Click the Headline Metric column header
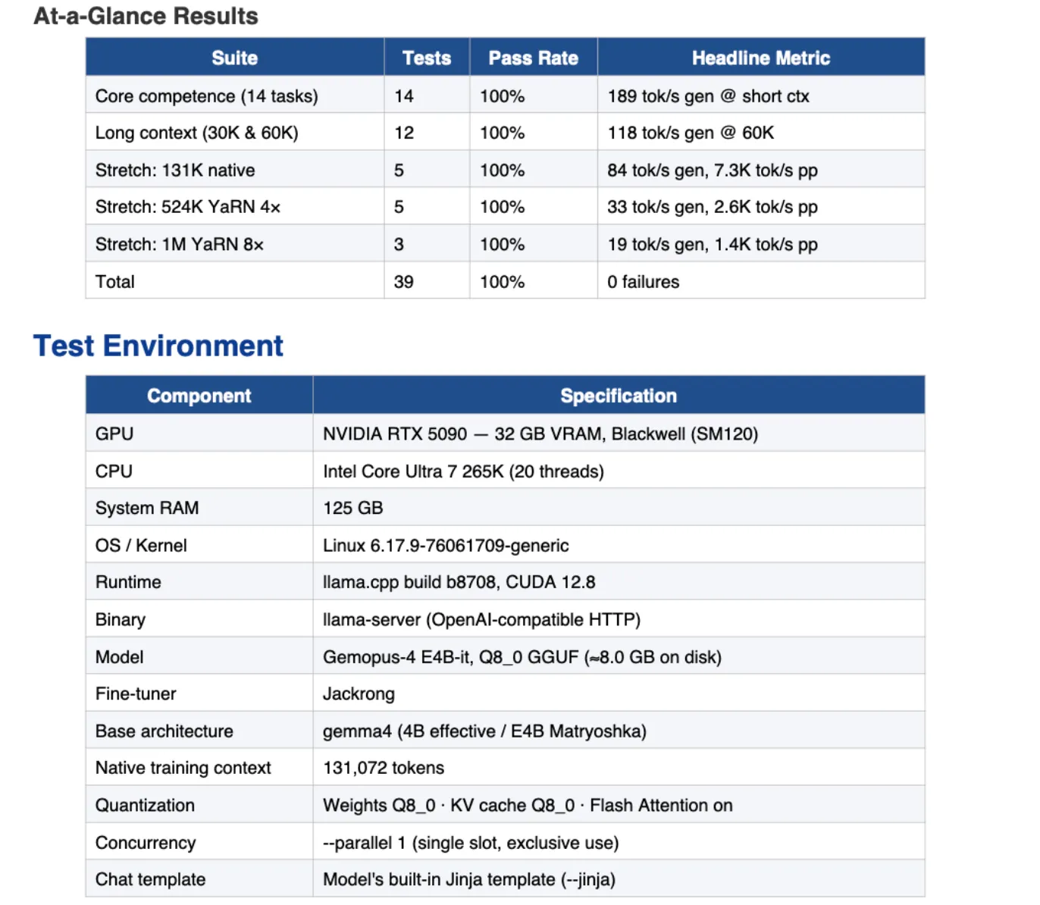This screenshot has height=905, width=1040. 760,58
